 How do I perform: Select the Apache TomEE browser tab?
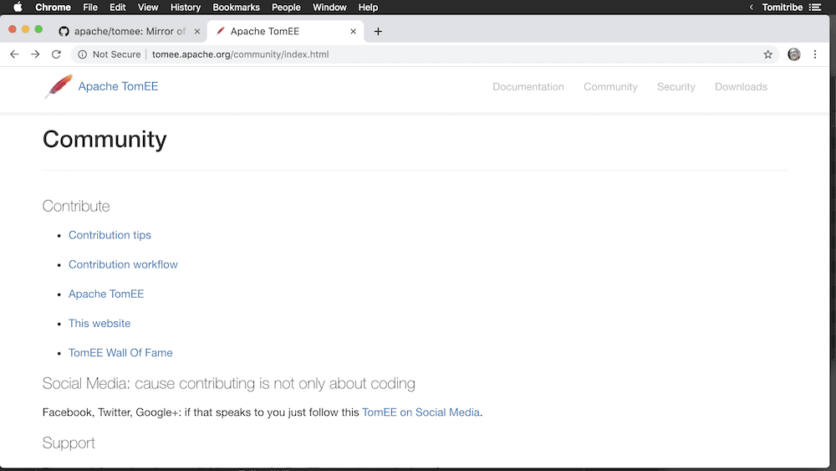click(x=285, y=32)
